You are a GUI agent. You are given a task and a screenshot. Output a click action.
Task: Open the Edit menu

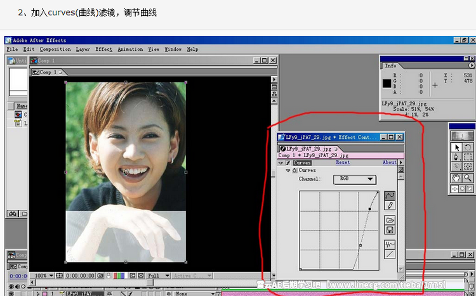[29, 49]
